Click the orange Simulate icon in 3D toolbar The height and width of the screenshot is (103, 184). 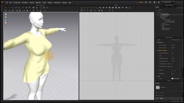pyautogui.click(x=5, y=8)
